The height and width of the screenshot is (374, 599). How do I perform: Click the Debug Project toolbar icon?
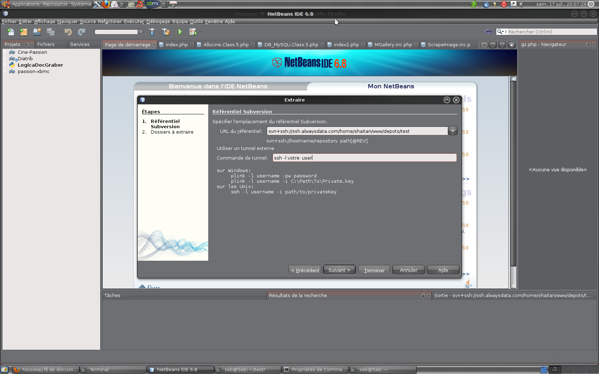193,32
